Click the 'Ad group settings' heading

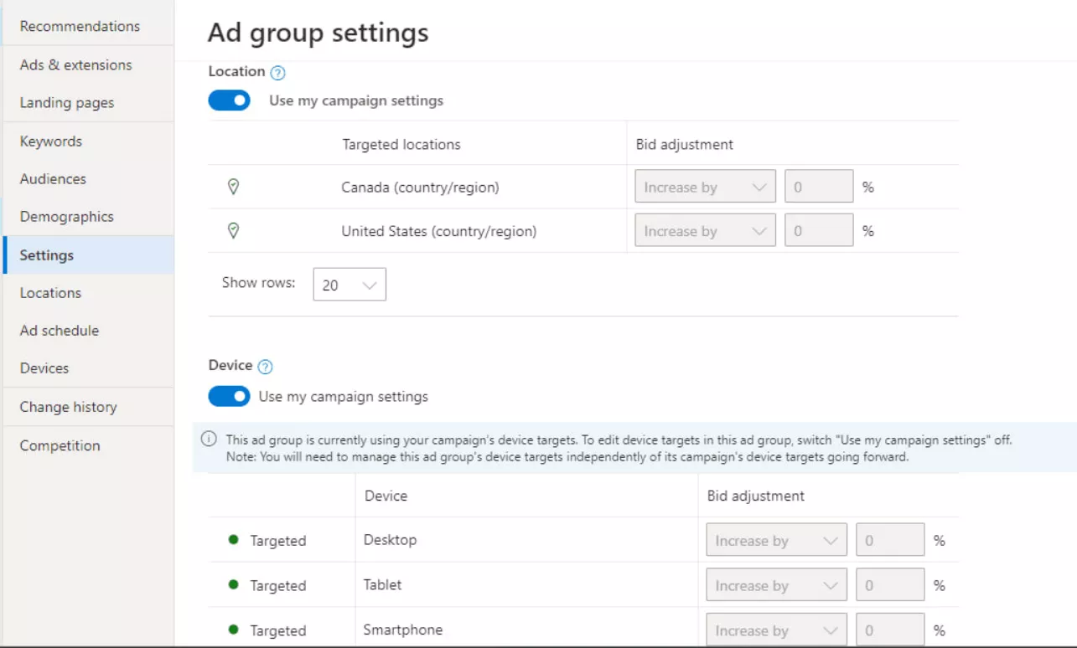tap(318, 33)
